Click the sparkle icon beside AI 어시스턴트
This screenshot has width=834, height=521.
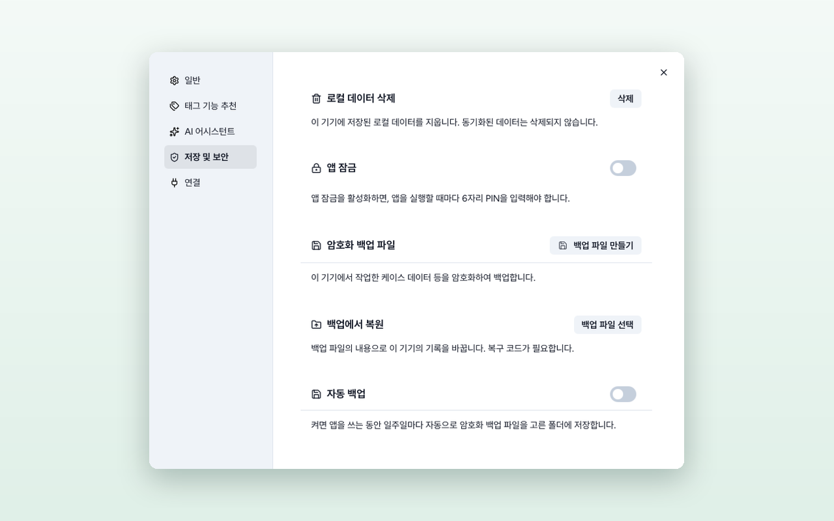(174, 132)
